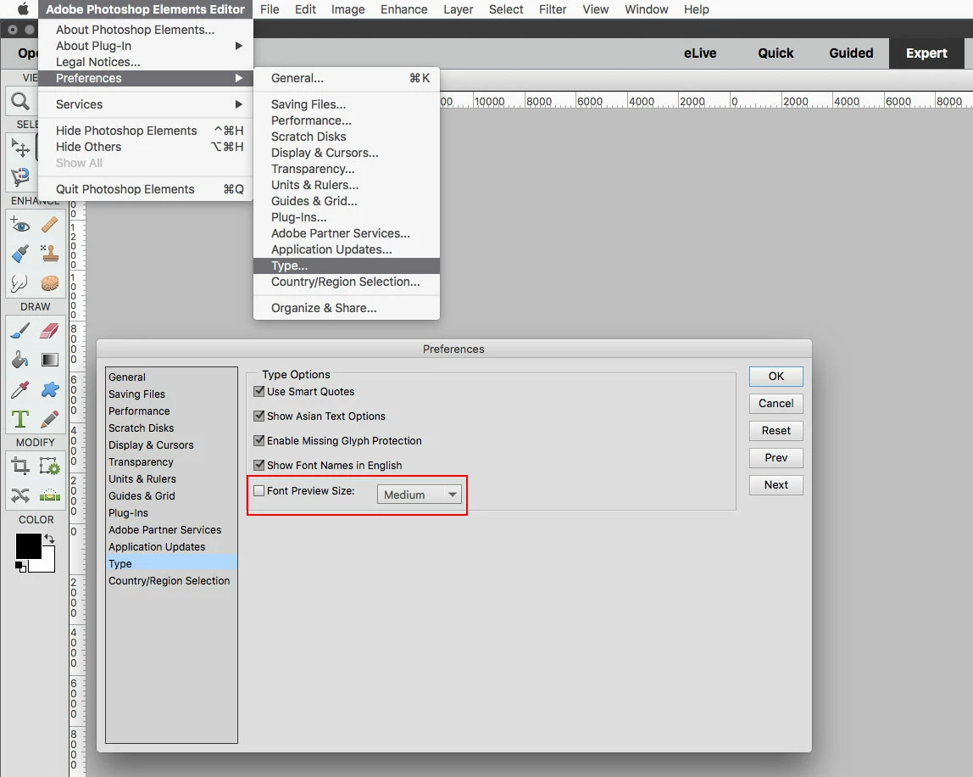Select the Custom Shape tool

pyautogui.click(x=50, y=389)
